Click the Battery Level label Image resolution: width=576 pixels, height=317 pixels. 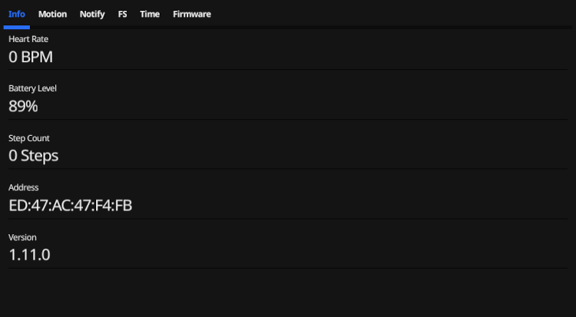tap(32, 88)
